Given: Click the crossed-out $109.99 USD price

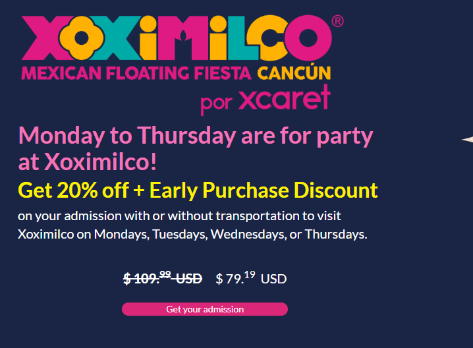Looking at the screenshot, I should pyautogui.click(x=162, y=278).
